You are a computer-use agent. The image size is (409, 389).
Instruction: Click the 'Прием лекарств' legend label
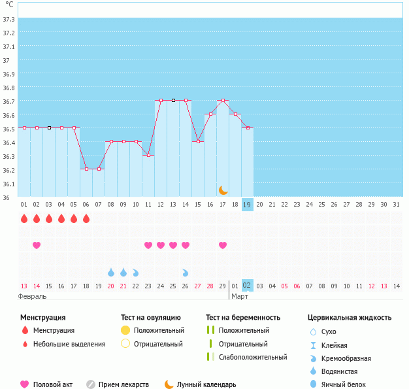(124, 384)
